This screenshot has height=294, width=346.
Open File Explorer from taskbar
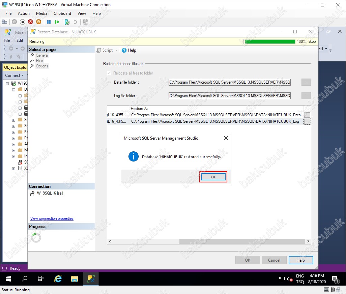(x=75, y=279)
